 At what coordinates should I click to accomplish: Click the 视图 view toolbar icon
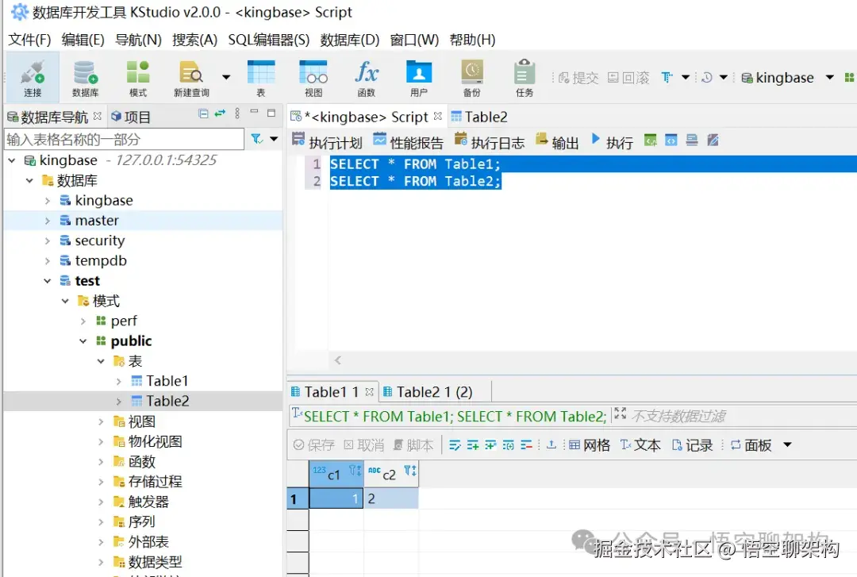[313, 79]
